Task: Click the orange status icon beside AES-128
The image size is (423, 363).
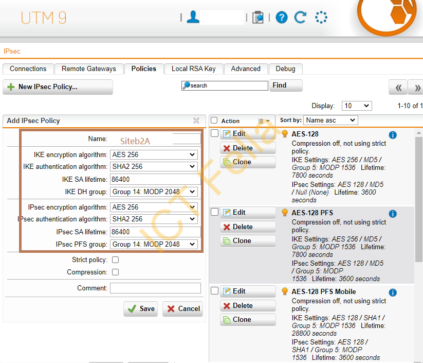Action: click(285, 134)
